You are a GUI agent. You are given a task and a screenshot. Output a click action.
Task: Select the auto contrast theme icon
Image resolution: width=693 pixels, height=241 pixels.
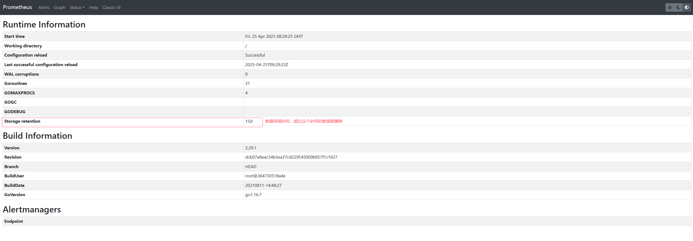point(687,7)
